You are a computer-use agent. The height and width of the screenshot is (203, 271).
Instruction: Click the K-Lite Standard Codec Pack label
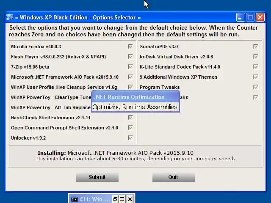pyautogui.click(x=180, y=67)
